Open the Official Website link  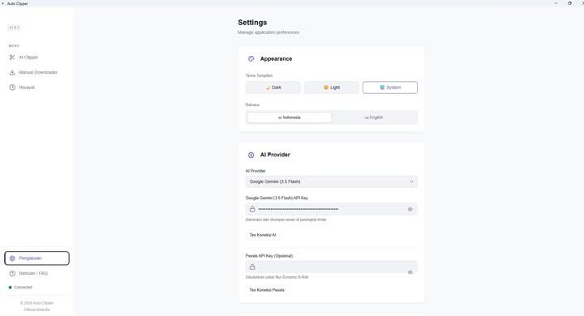(36, 310)
